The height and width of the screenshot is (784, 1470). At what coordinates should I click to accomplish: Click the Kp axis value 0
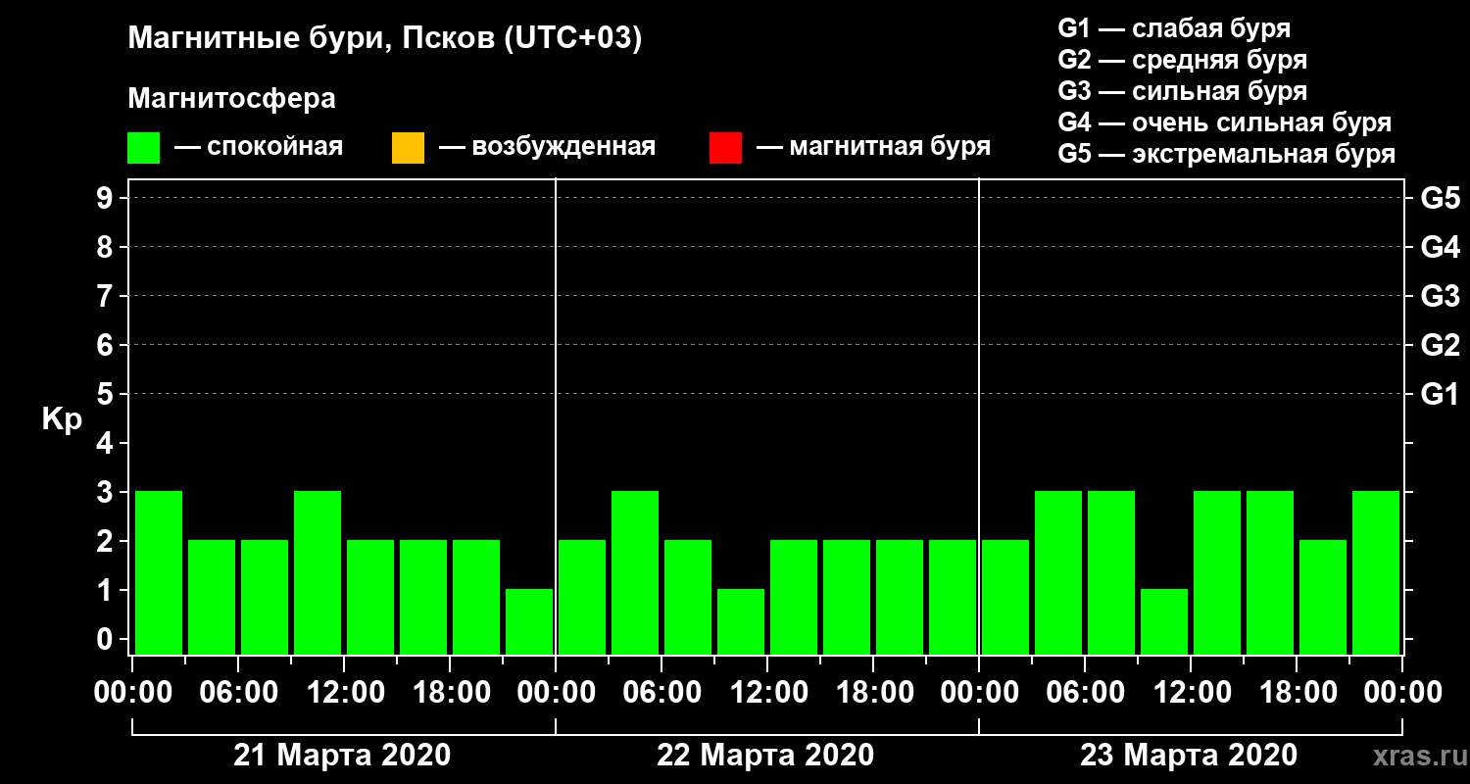107,639
